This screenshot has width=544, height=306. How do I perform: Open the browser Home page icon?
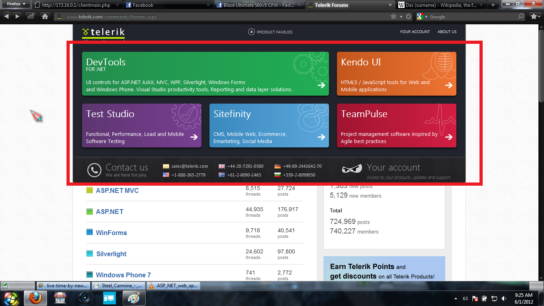[45, 16]
